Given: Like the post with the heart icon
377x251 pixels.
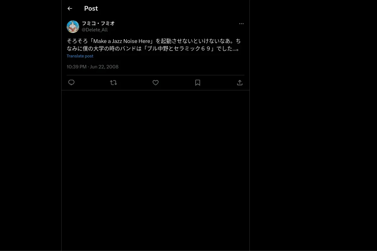Looking at the screenshot, I should [x=156, y=83].
